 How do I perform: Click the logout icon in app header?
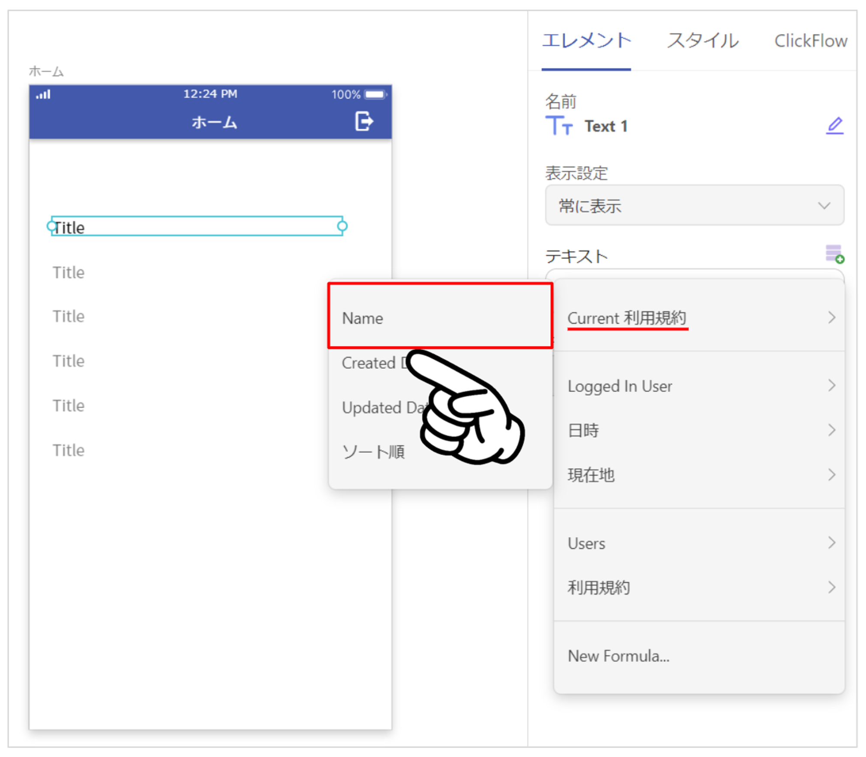[x=364, y=121]
